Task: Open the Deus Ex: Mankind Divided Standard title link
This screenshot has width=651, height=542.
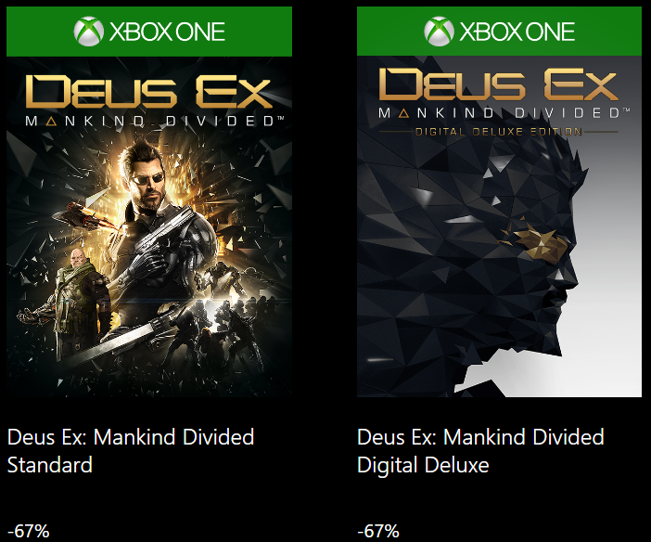Action: point(131,450)
